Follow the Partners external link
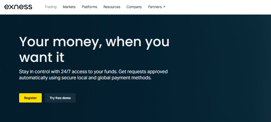 (157, 7)
